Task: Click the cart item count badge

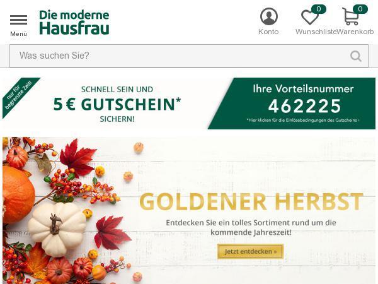Action: coord(360,9)
